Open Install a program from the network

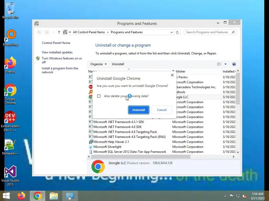[x=60, y=70]
